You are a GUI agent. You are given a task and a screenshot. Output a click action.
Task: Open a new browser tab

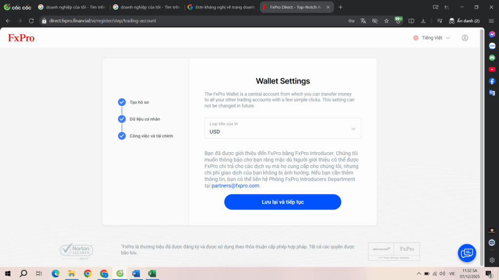[x=341, y=7]
